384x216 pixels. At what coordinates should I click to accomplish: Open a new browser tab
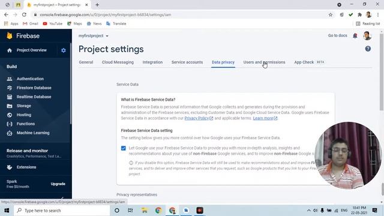point(97,5)
